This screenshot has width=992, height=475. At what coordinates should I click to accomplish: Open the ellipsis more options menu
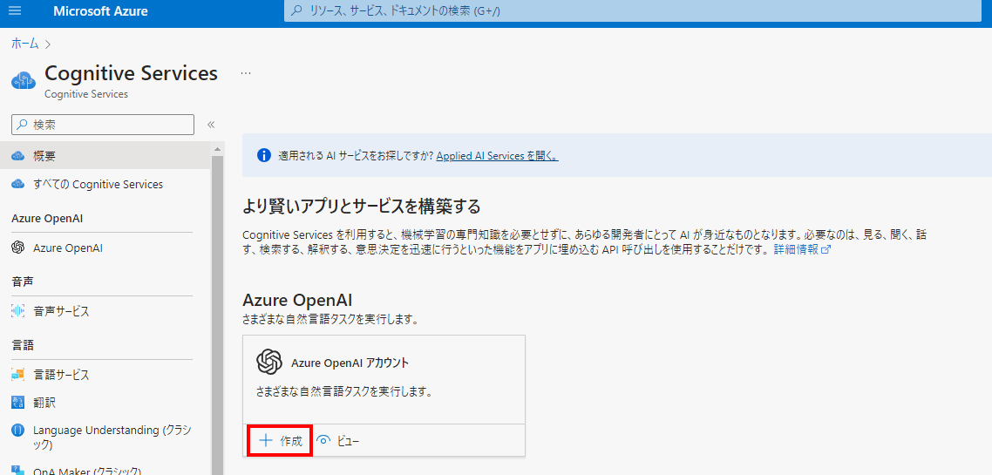click(x=246, y=73)
